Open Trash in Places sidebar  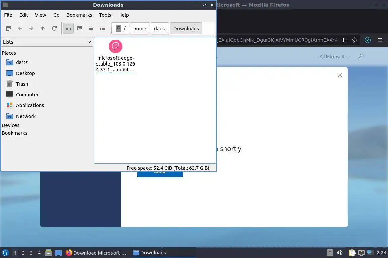click(x=22, y=84)
